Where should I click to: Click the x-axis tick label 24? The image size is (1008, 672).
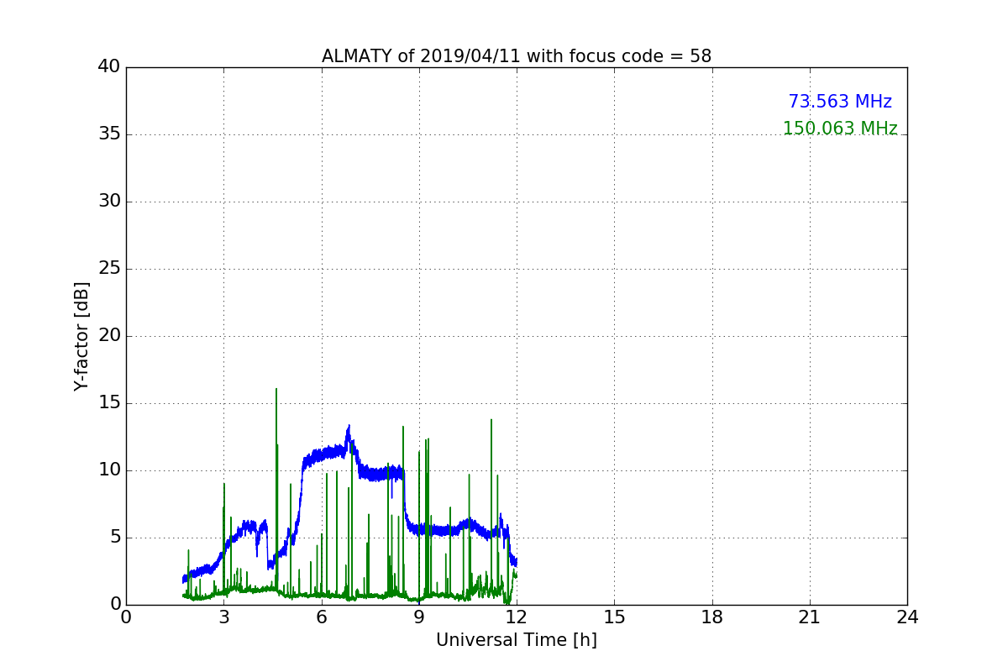point(907,617)
